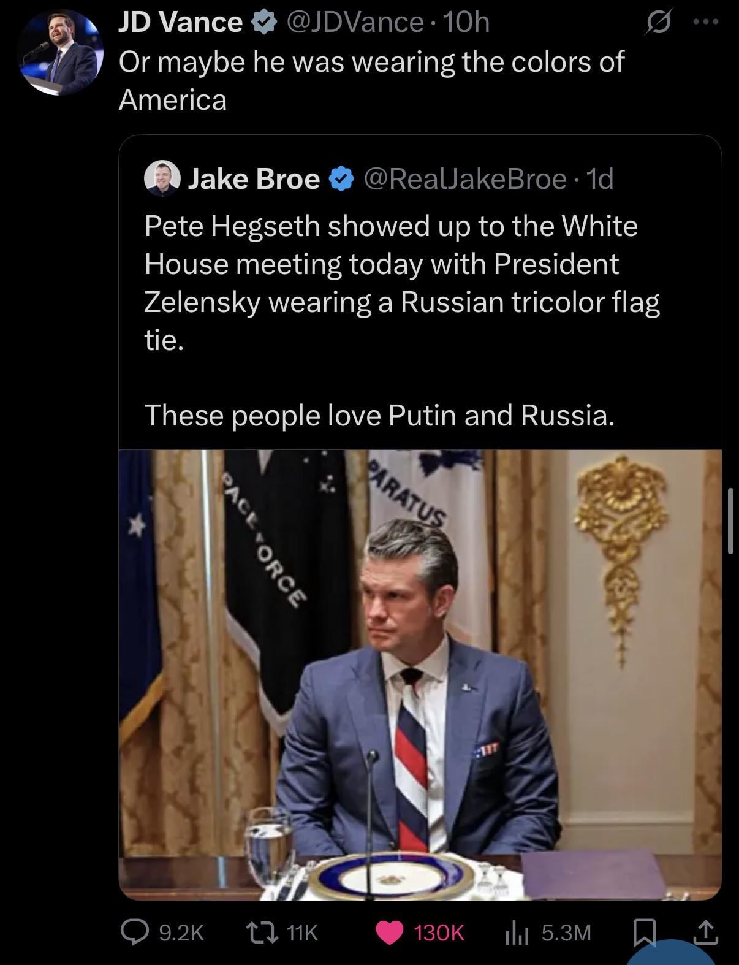Toggle the pink heart like button
This screenshot has height=965, width=739.
pyautogui.click(x=389, y=932)
